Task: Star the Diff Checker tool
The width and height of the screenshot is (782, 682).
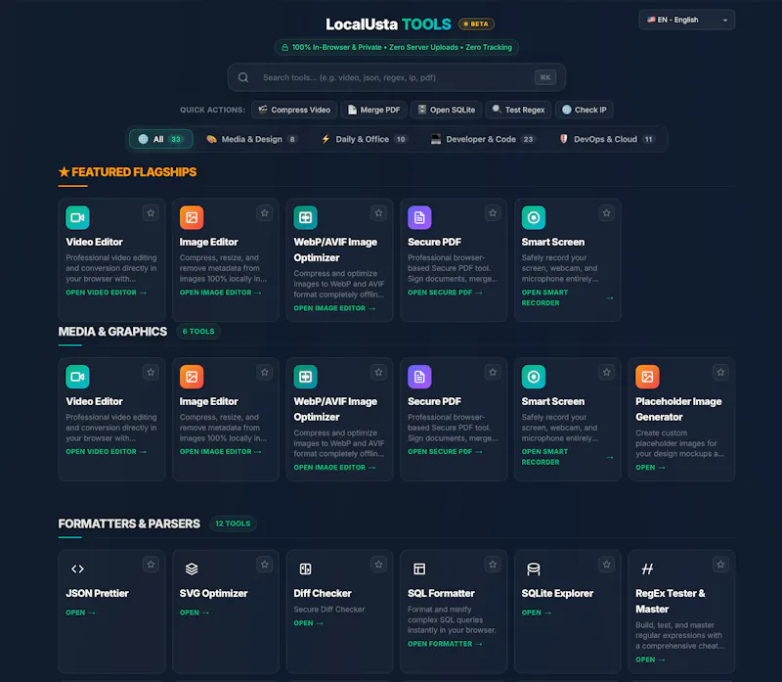Action: tap(378, 565)
